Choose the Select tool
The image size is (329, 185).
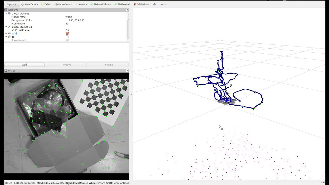click(x=46, y=4)
